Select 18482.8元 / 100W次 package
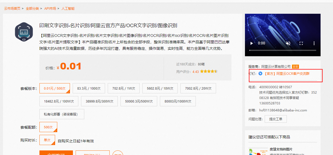This screenshot has height=155, width=333. coord(59,101)
